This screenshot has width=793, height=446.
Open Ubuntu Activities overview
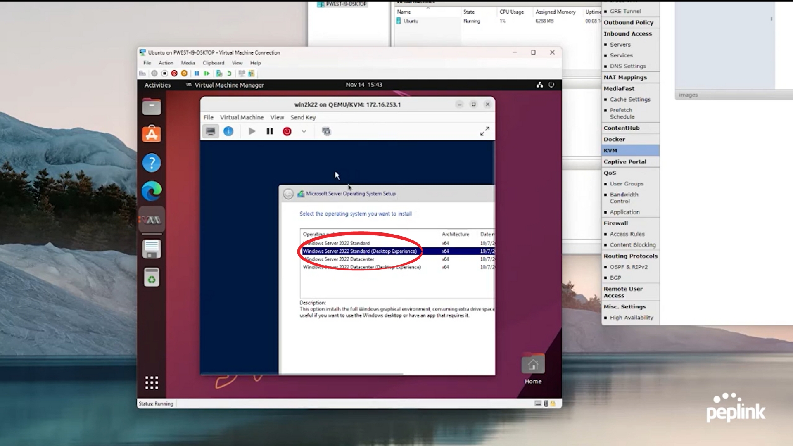157,85
